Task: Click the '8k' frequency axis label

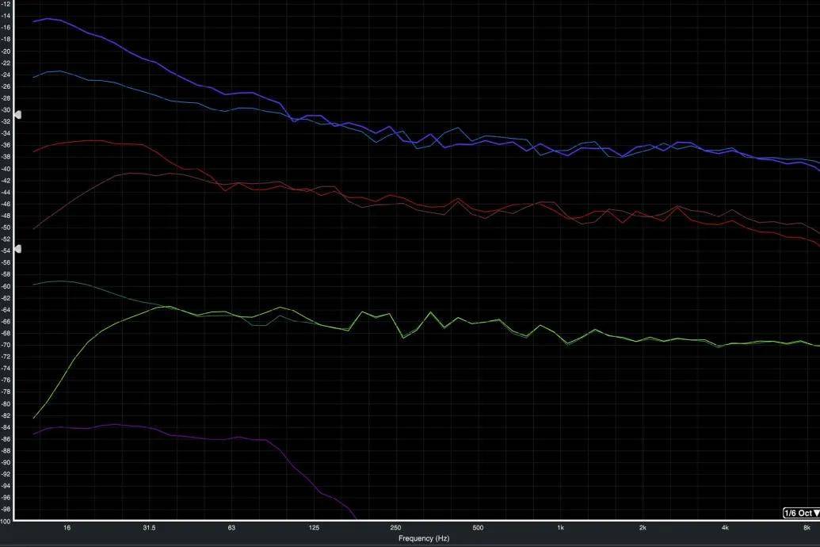Action: (x=807, y=528)
